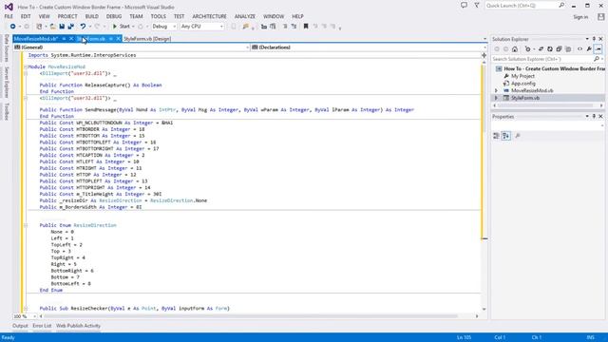The height and width of the screenshot is (342, 608).
Task: Toggle Categorized view in Properties panel
Action: tap(496, 136)
